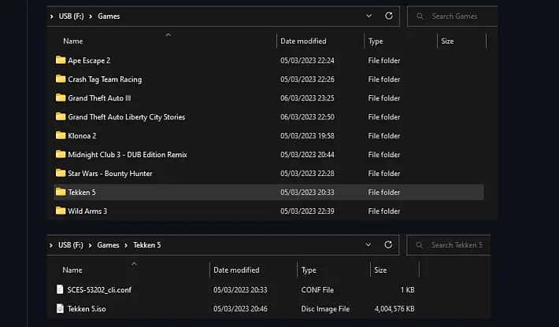
Task: Select 'Grand Theft Auto Liberty City Stories' text
Action: coord(126,116)
